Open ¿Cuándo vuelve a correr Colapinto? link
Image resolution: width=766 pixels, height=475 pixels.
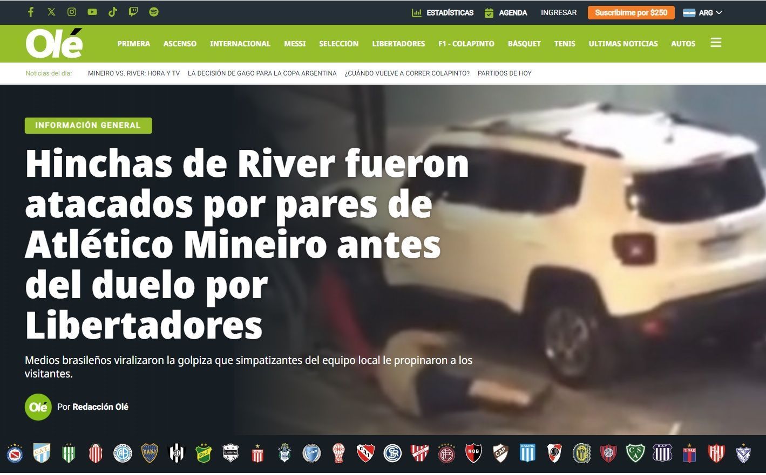coord(407,73)
